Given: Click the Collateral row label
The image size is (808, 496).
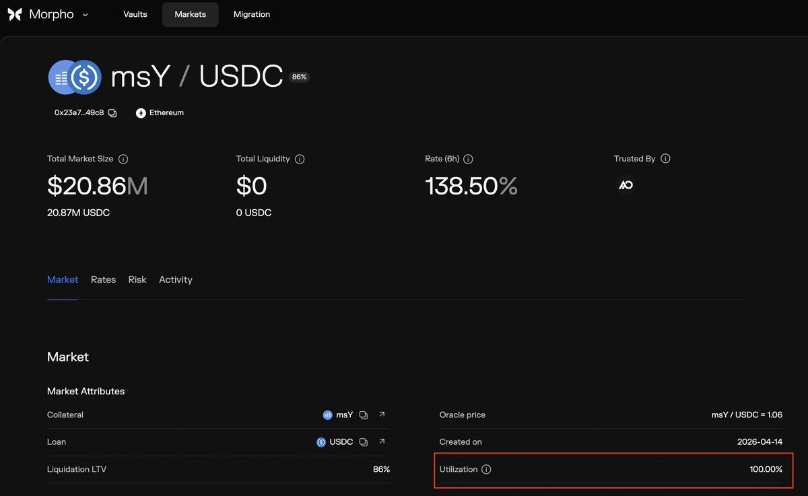Looking at the screenshot, I should 65,415.
